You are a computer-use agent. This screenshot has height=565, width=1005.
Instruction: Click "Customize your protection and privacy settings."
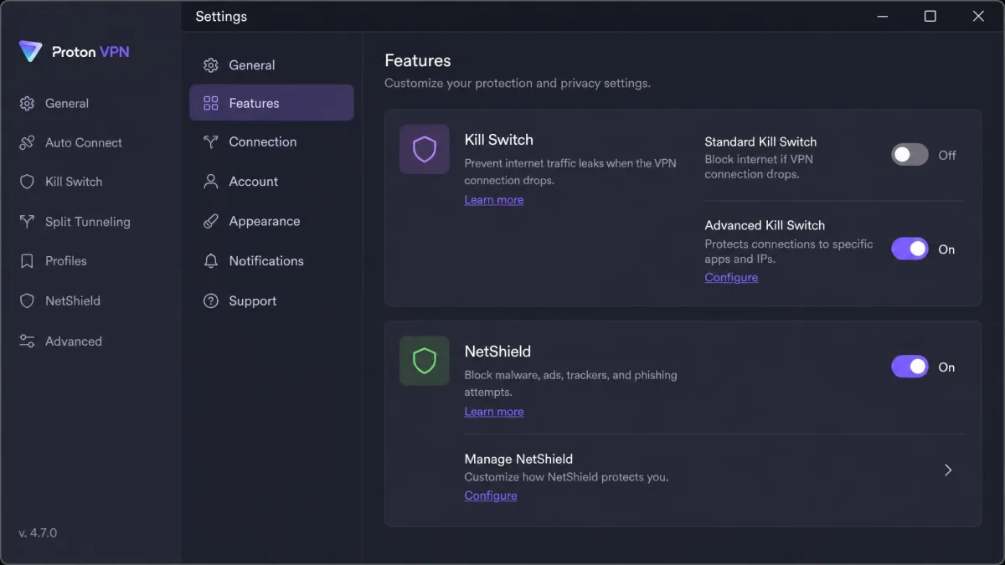click(x=518, y=84)
